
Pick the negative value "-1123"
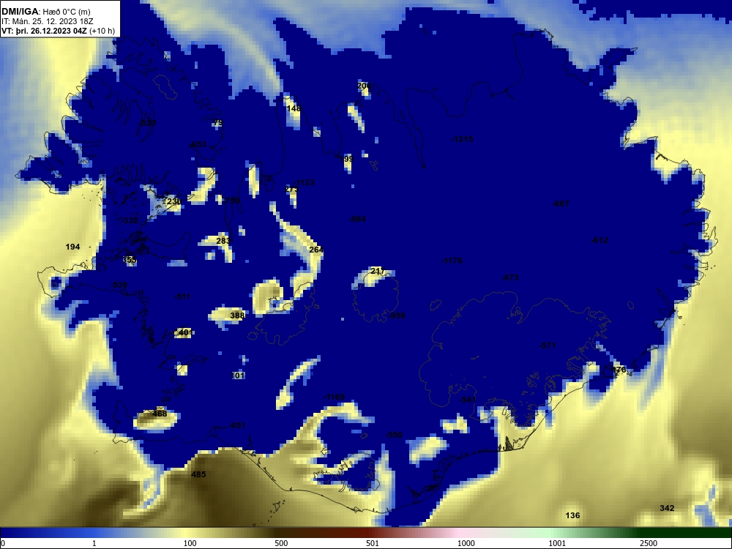305,182
